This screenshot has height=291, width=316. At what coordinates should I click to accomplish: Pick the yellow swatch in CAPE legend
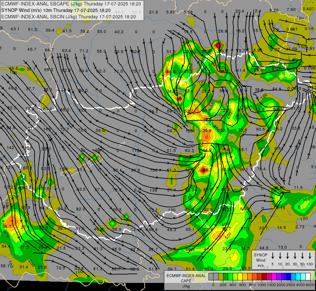point(240,276)
